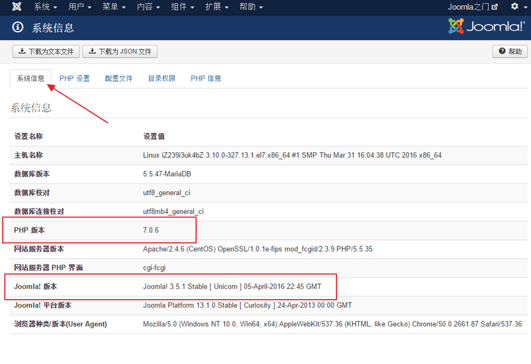Open the 内容 menu

[x=148, y=7]
